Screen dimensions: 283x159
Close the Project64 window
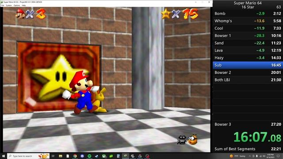(x=209, y=2)
